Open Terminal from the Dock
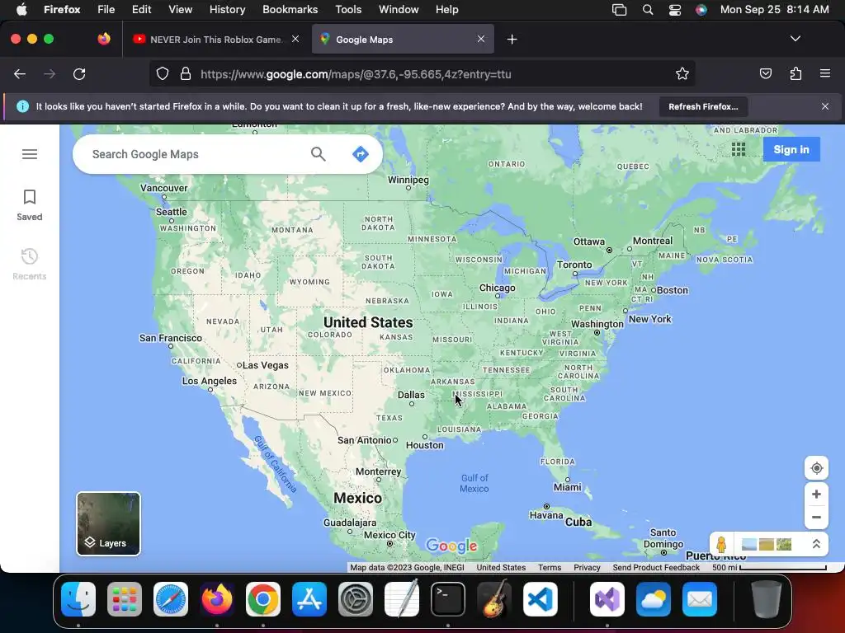This screenshot has width=845, height=633. click(x=448, y=599)
